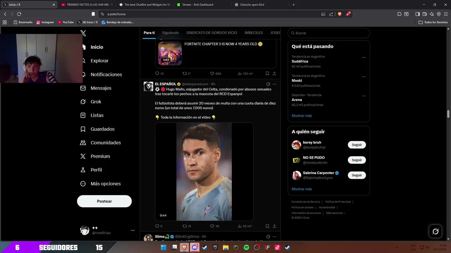The height and width of the screenshot is (253, 451).
Task: Go back in the browser
Action: 5,14
